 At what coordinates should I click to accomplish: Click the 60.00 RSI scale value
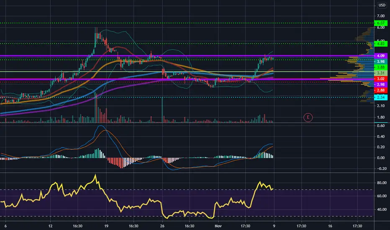(x=382, y=196)
